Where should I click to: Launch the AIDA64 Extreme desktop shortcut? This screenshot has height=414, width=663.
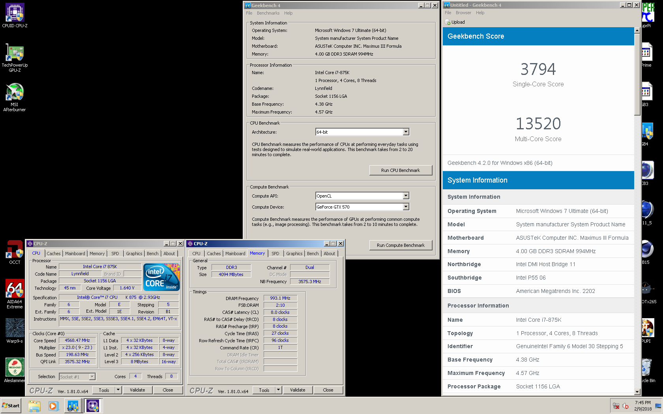tap(15, 294)
